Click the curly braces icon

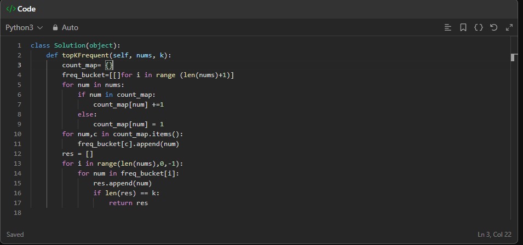tap(479, 28)
